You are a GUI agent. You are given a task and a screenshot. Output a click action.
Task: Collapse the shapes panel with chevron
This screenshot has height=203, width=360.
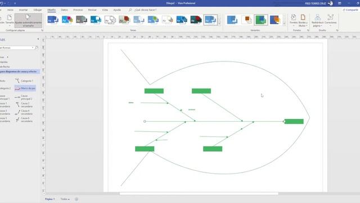click(38, 39)
